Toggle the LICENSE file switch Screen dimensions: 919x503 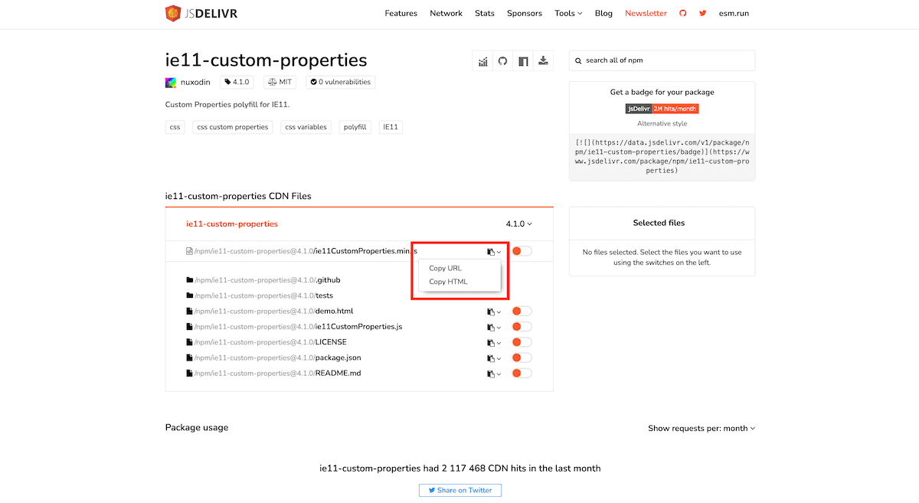pyautogui.click(x=522, y=342)
